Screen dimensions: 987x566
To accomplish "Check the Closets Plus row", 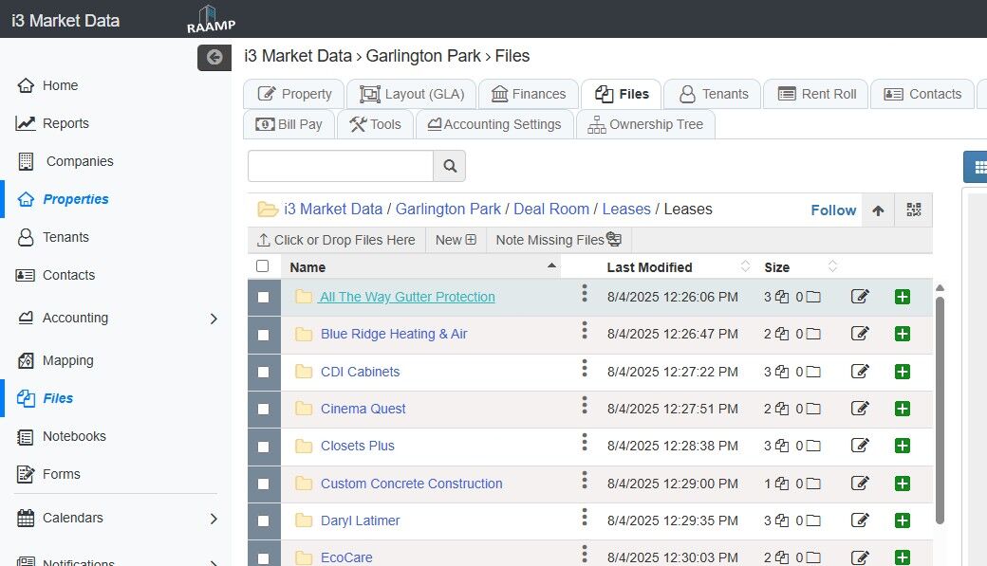I will (263, 447).
